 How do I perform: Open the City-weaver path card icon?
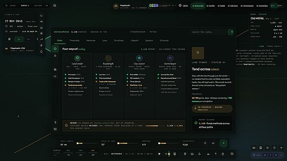tap(139, 58)
